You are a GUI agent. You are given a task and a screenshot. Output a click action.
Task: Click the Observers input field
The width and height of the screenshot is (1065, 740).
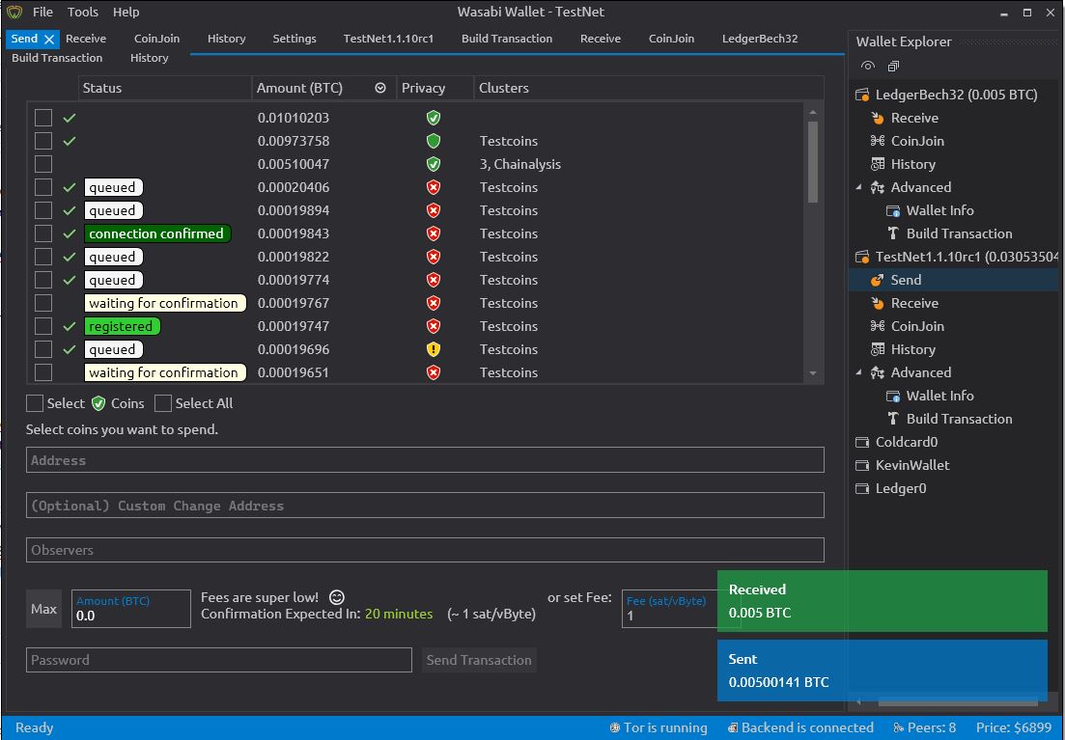pyautogui.click(x=425, y=550)
